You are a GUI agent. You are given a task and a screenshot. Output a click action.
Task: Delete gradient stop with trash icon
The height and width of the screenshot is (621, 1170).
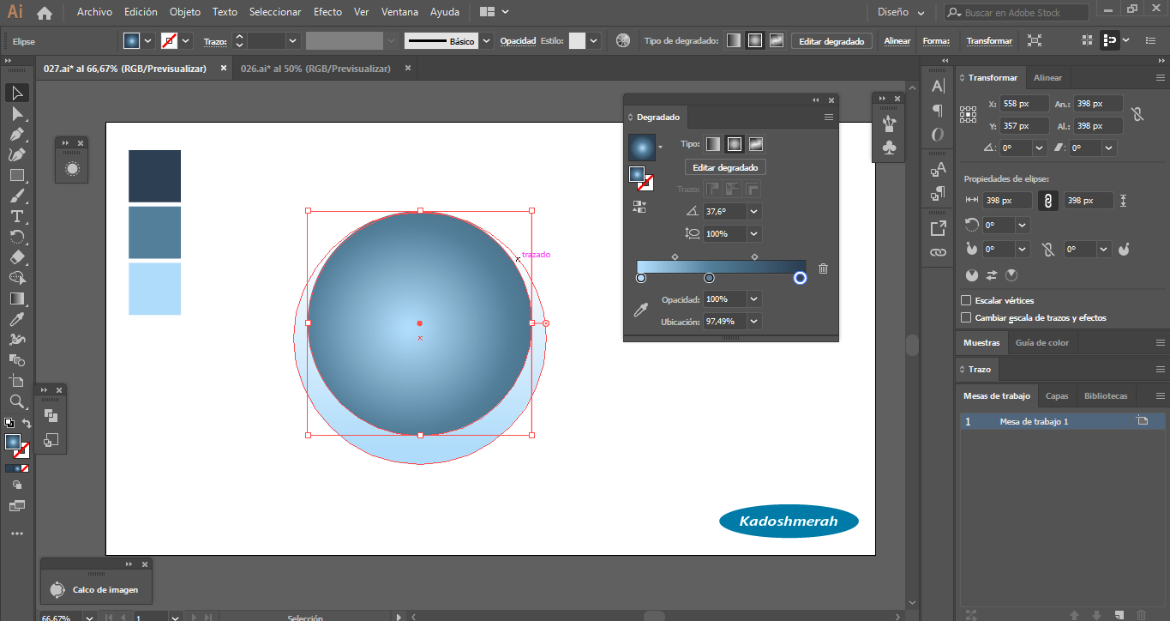[823, 268]
